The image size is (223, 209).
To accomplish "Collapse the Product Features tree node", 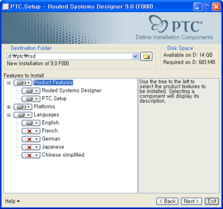I will pyautogui.click(x=9, y=83).
